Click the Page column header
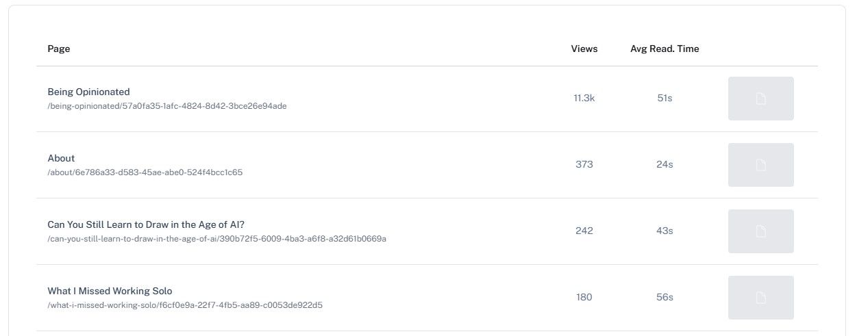This screenshot has width=857, height=336. coord(59,49)
